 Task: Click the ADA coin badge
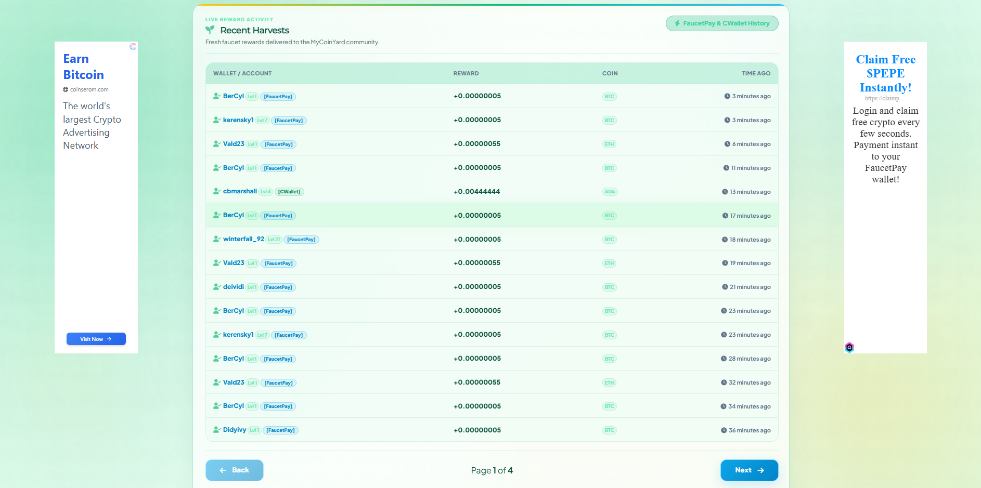610,192
